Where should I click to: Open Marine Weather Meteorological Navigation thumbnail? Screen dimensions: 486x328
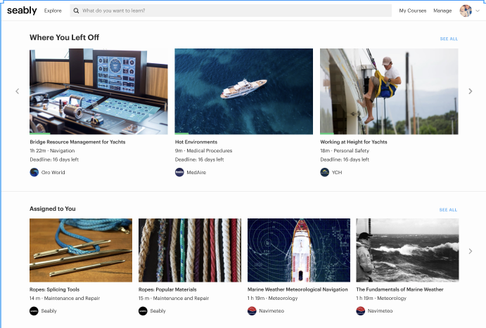tap(299, 250)
